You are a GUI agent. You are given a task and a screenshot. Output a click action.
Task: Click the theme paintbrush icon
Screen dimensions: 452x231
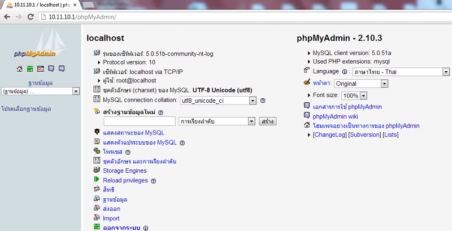pyautogui.click(x=307, y=82)
